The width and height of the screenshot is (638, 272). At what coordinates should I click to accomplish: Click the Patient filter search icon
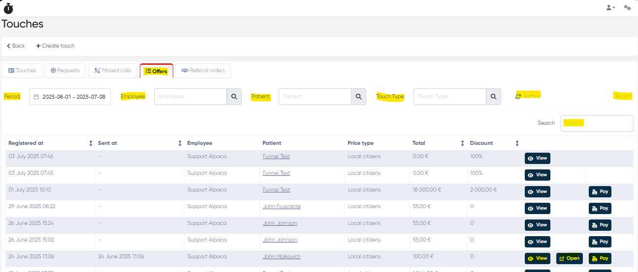pos(358,97)
